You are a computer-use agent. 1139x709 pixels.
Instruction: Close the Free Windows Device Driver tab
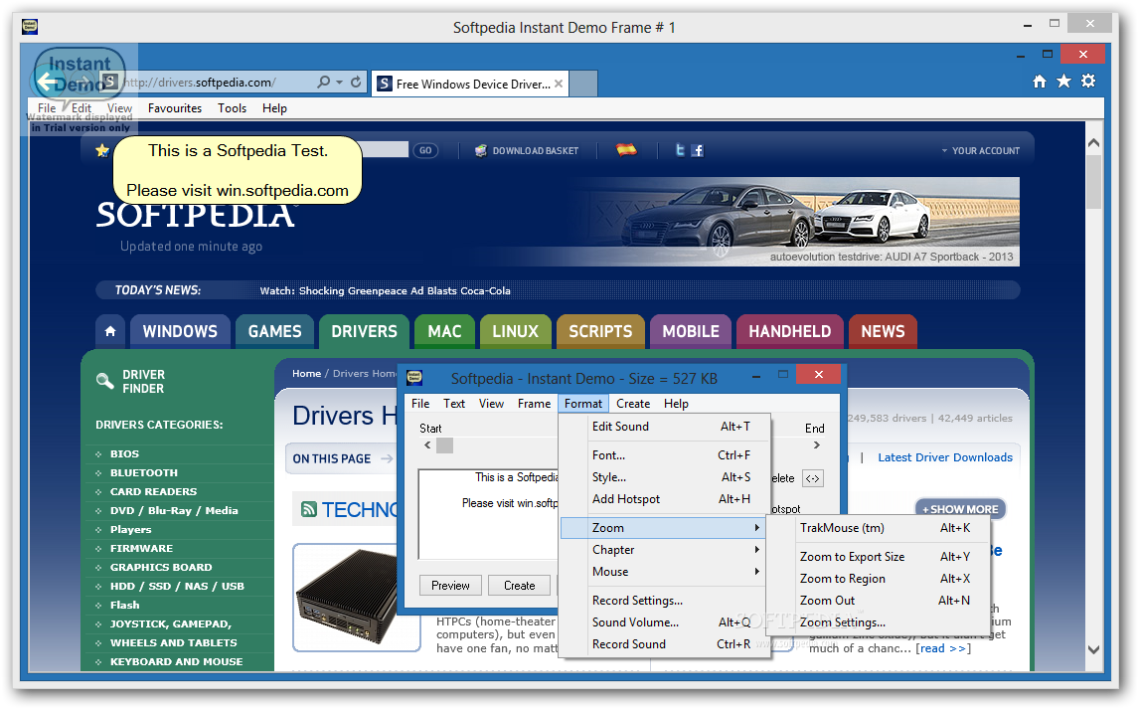[x=559, y=84]
